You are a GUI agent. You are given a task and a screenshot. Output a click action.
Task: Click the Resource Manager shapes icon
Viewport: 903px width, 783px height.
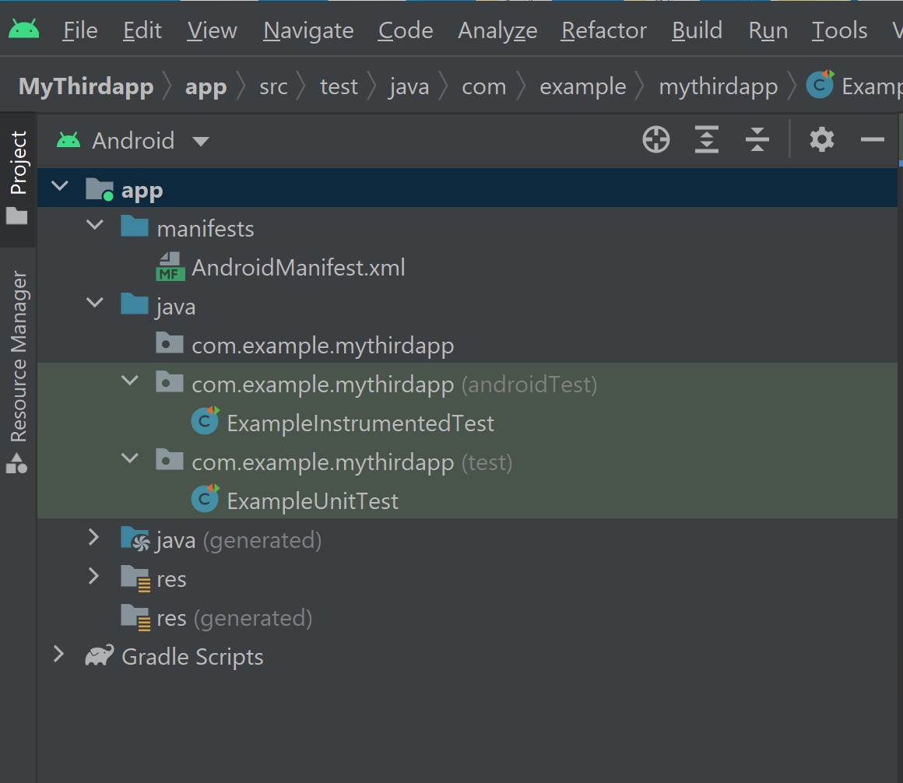16,463
